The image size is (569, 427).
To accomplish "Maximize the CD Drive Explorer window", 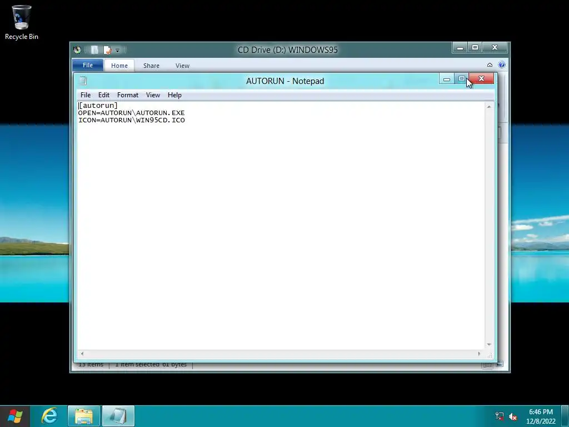I will click(475, 48).
